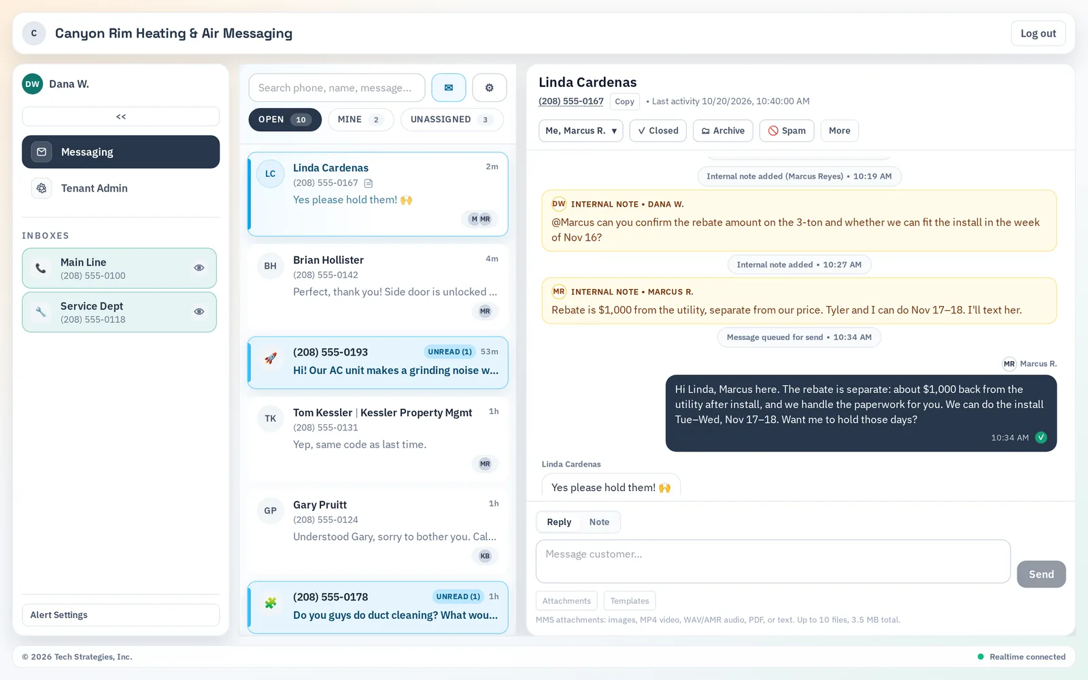Mark conversation as Spam
Image resolution: width=1088 pixels, height=680 pixels.
787,131
